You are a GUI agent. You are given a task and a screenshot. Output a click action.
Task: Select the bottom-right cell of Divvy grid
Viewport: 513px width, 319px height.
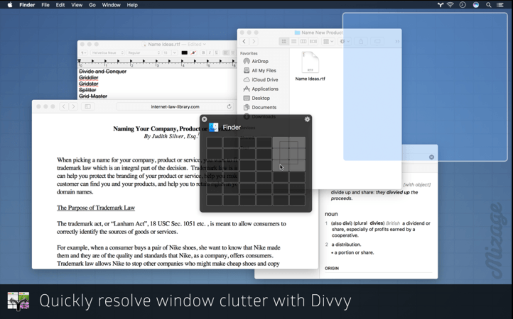(297, 200)
